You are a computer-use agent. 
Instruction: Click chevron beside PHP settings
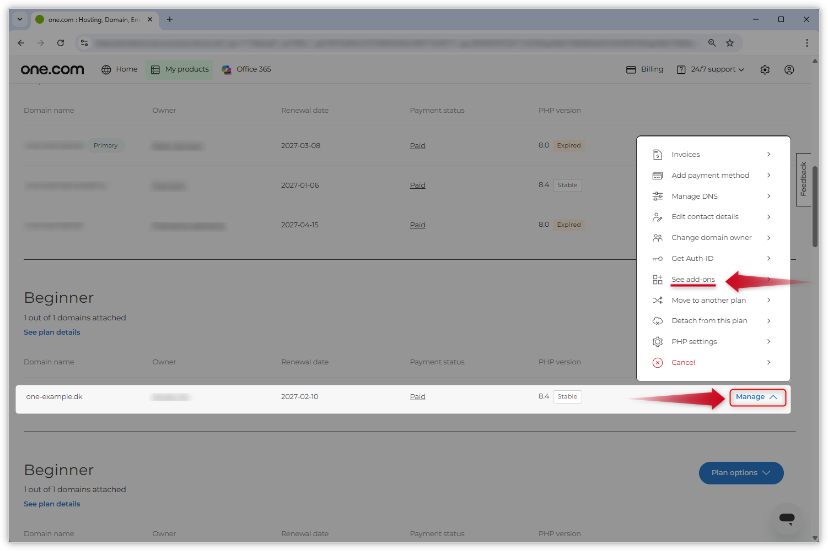click(x=769, y=342)
